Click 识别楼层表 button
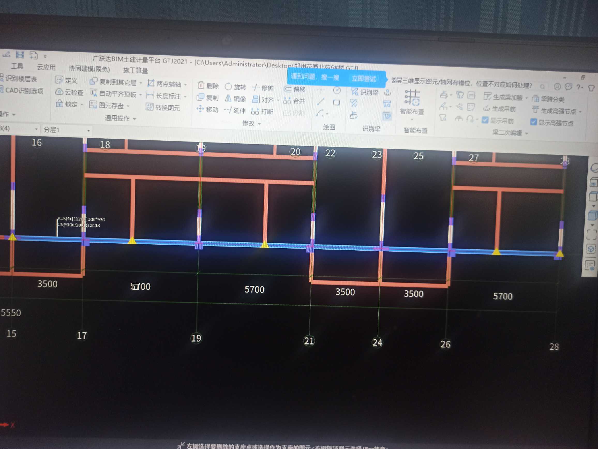Image resolution: width=598 pixels, height=449 pixels. pos(19,78)
